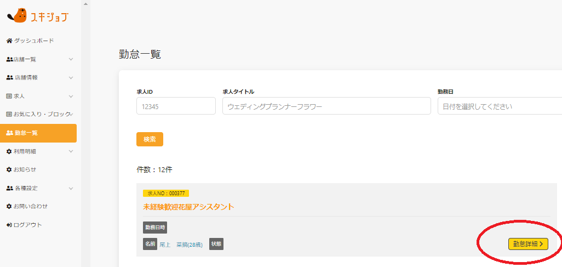The image size is (562, 267).
Task: Open the ダッシュボード menu item
Action: click(x=34, y=41)
